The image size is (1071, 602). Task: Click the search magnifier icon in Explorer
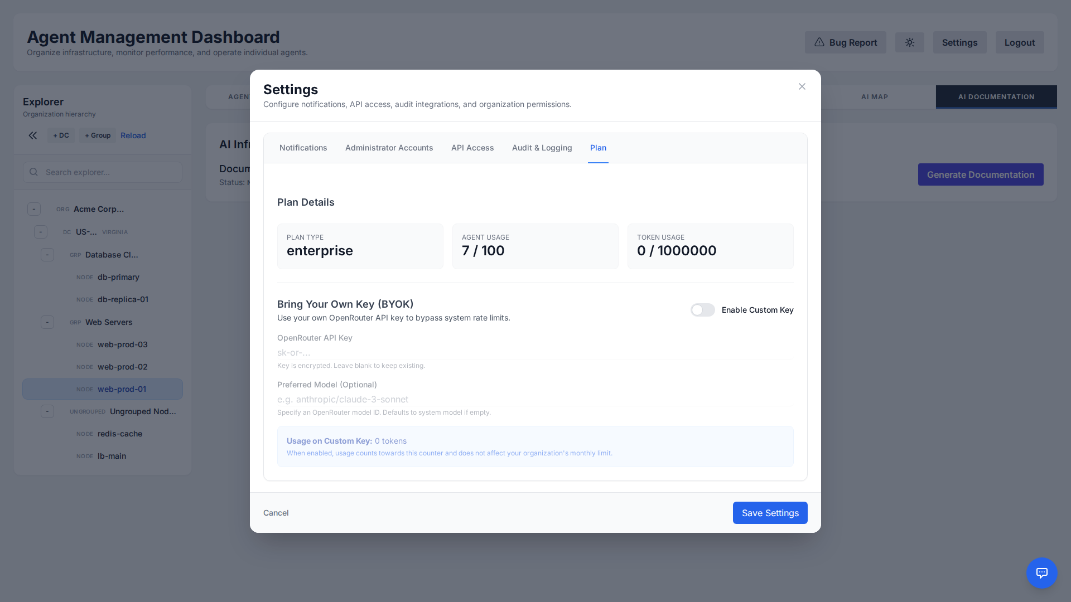tap(33, 172)
